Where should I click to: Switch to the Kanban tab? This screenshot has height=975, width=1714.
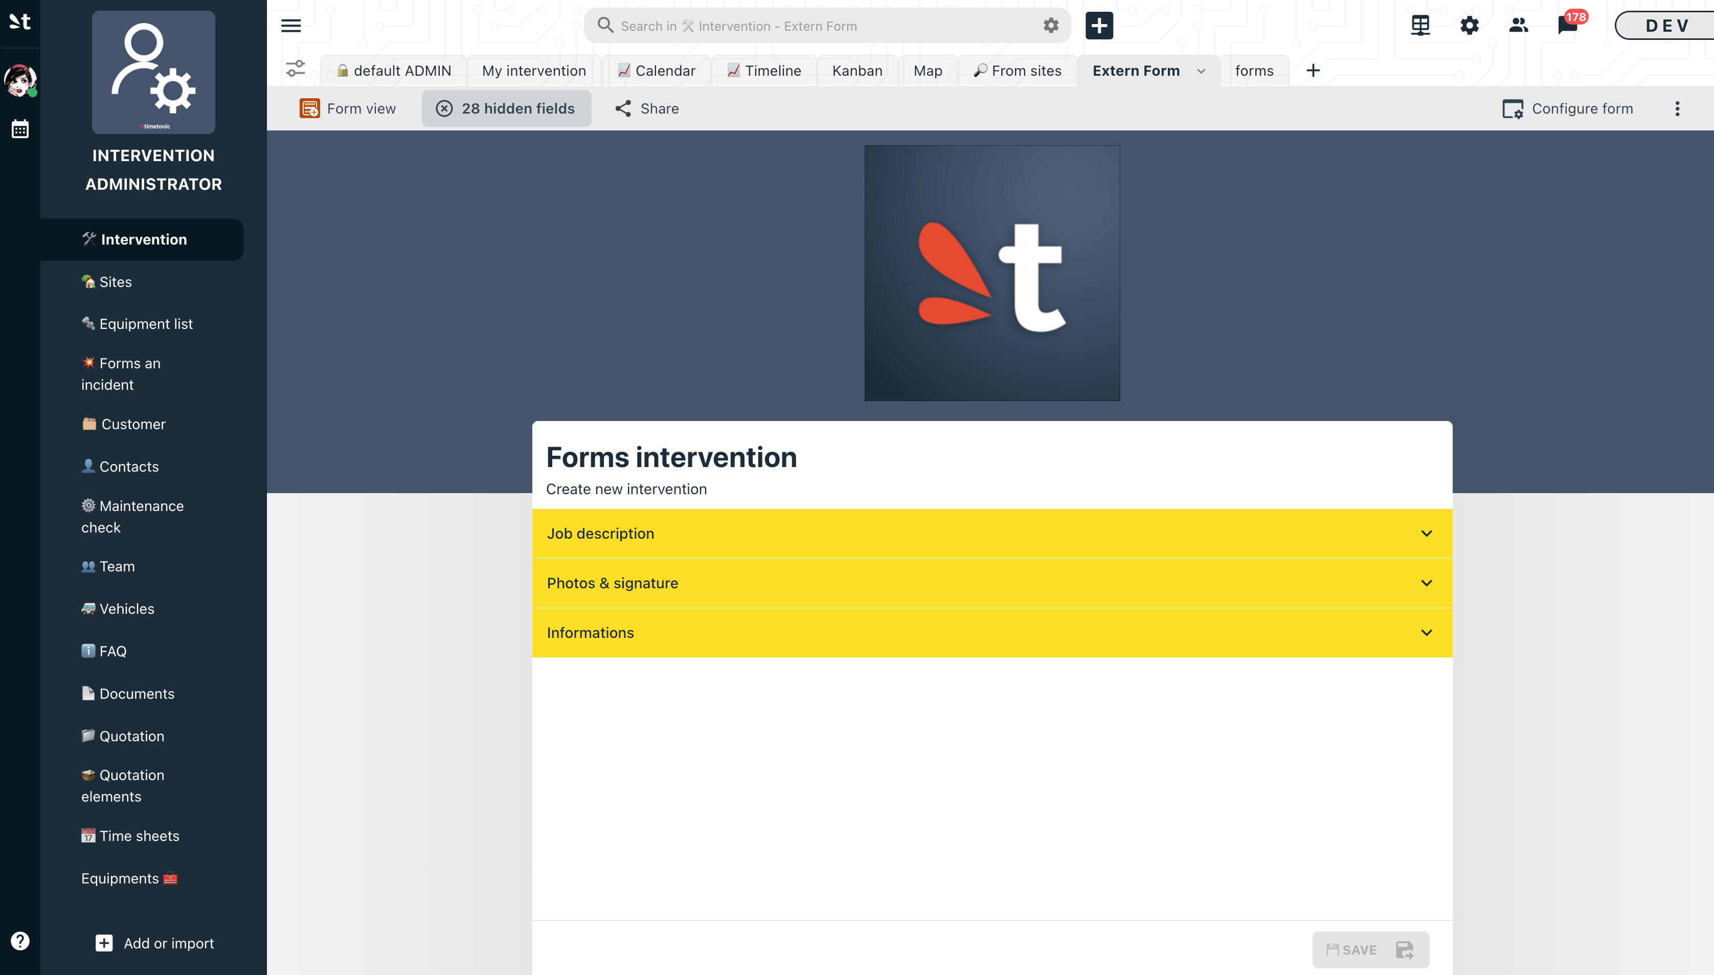(x=856, y=70)
